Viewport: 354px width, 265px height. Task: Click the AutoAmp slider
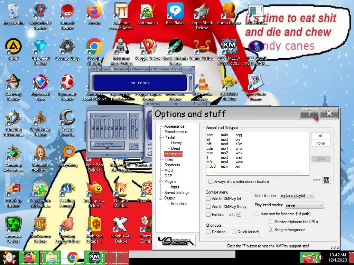click(108, 147)
